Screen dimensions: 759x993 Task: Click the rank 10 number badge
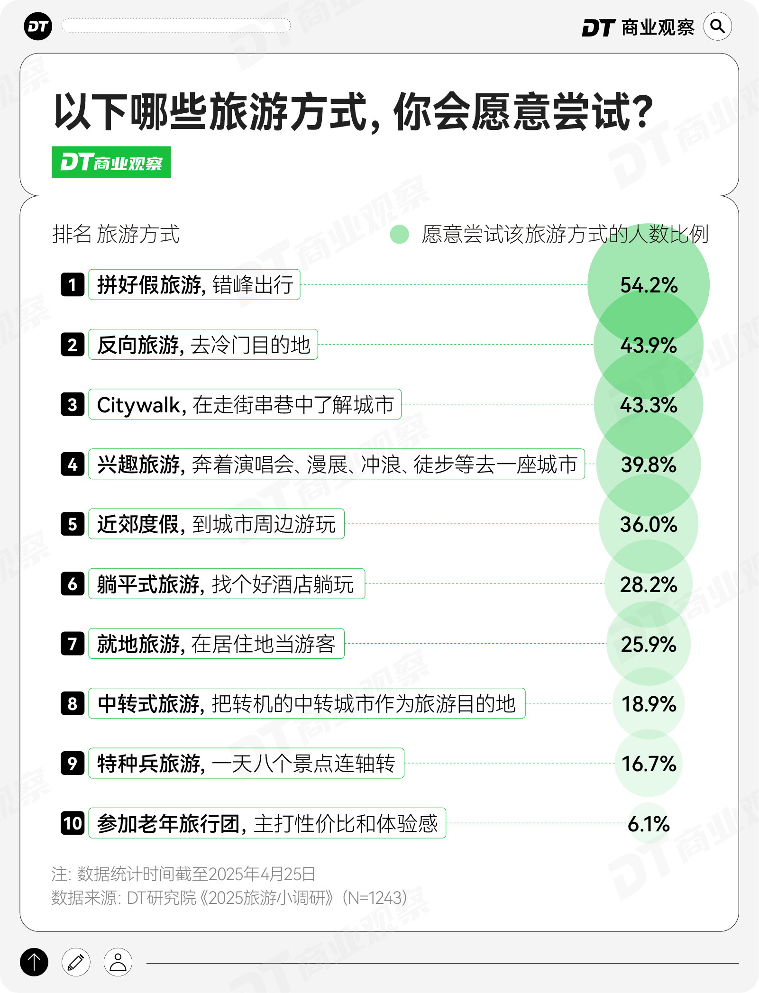(73, 823)
